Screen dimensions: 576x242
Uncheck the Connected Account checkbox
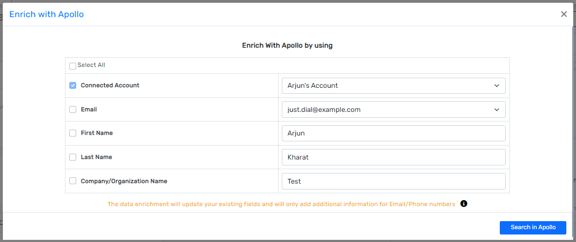pos(72,85)
